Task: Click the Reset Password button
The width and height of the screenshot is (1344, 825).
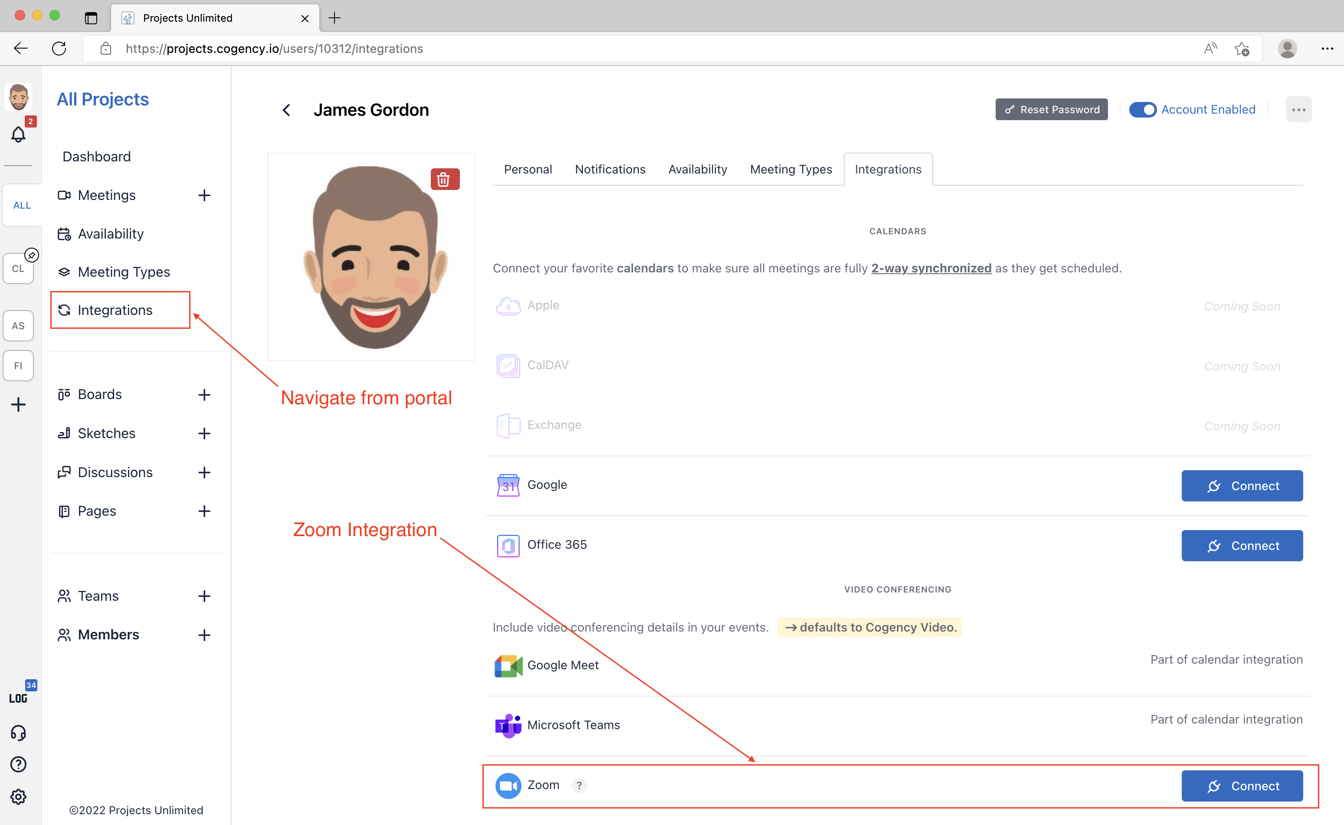Action: click(1051, 110)
